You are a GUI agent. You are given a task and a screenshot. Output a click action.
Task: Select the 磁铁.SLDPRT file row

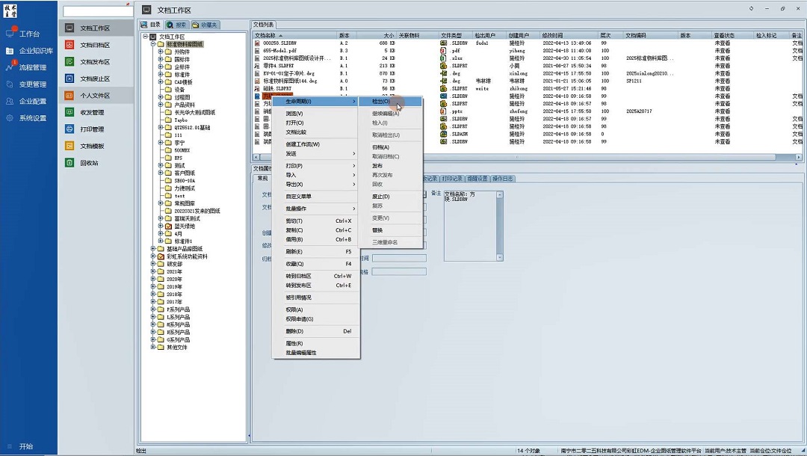pos(527,88)
